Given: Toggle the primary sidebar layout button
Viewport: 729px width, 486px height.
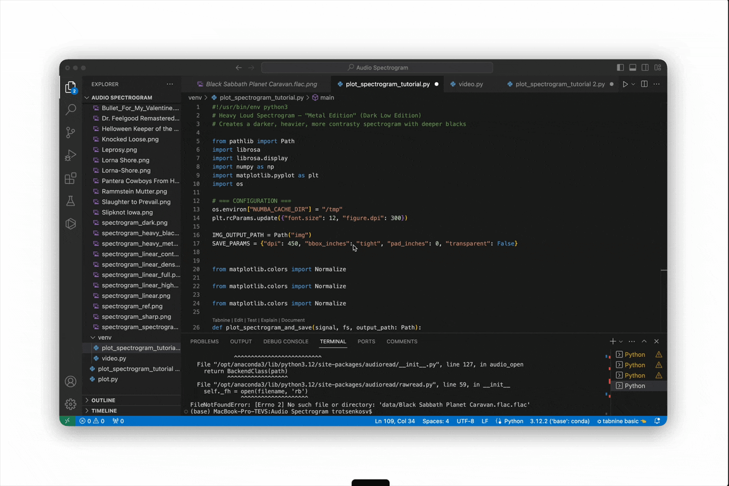Looking at the screenshot, I should [x=620, y=68].
